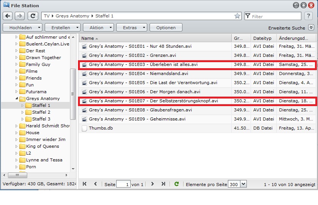
Task: Open the Extras dropdown menu
Action: [132, 27]
